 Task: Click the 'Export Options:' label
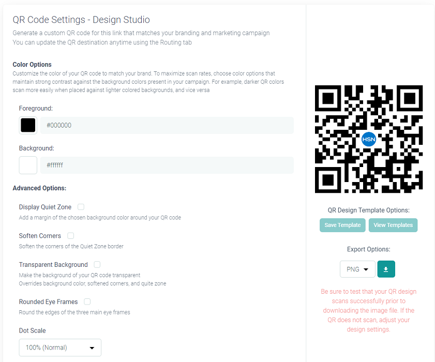coord(368,249)
